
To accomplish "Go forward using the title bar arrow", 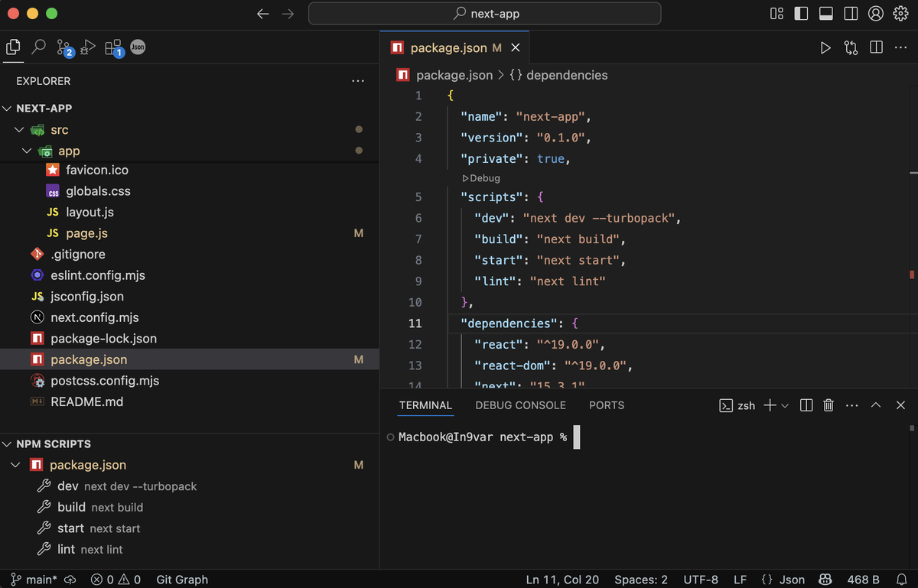I will coord(288,14).
